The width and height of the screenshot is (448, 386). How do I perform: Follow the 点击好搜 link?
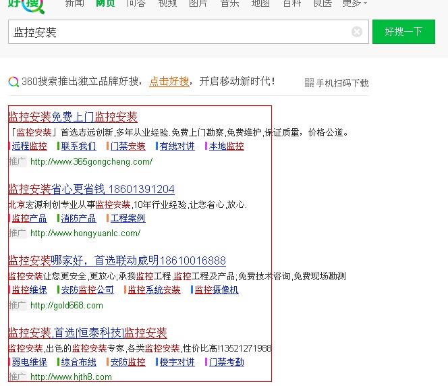coord(169,82)
